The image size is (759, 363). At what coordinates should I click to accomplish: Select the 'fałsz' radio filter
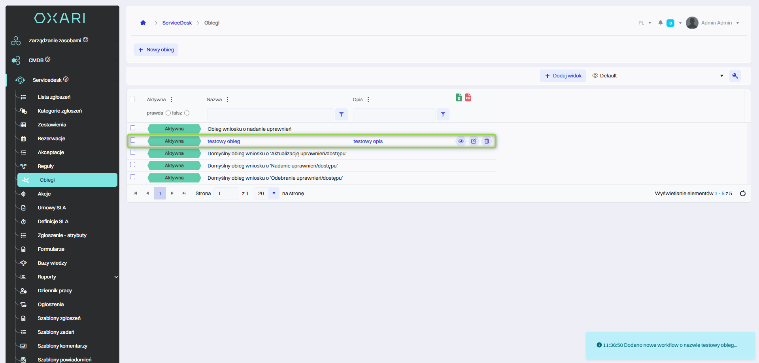[x=187, y=113]
